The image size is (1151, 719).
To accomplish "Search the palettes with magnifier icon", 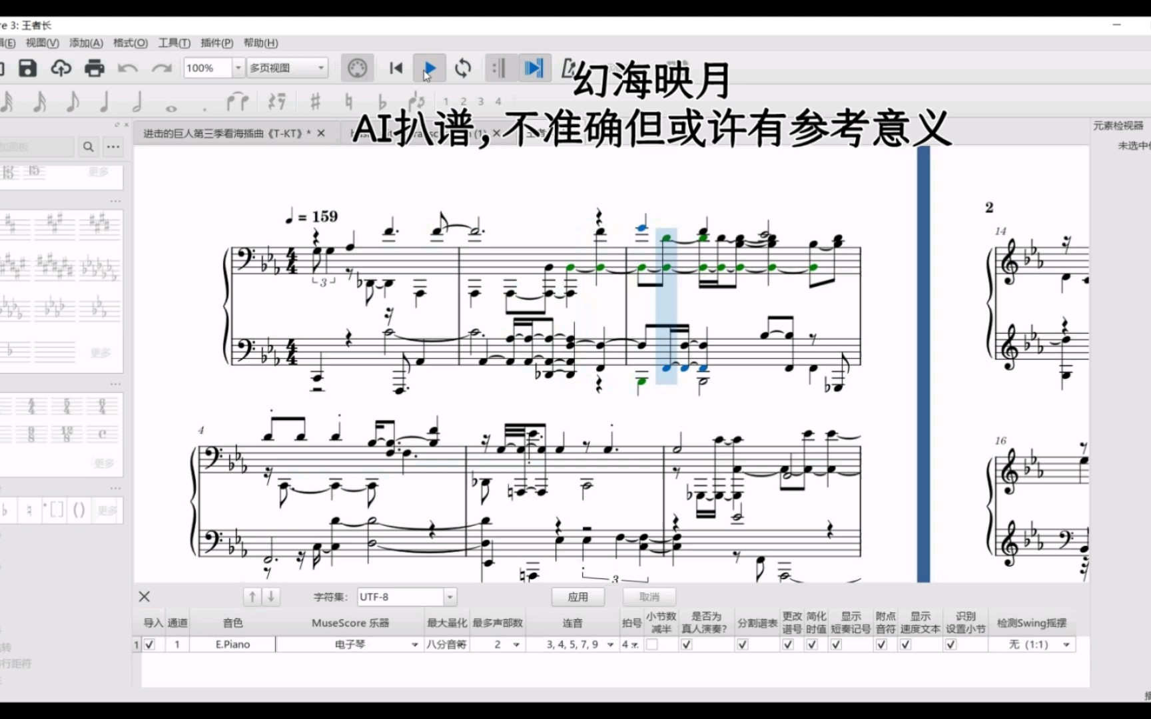I will click(89, 147).
